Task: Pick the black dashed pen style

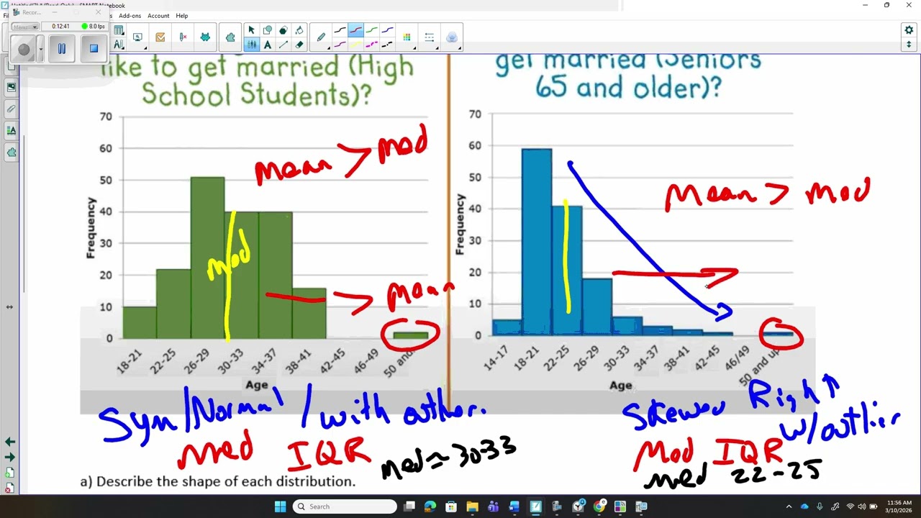Action: pyautogui.click(x=387, y=45)
